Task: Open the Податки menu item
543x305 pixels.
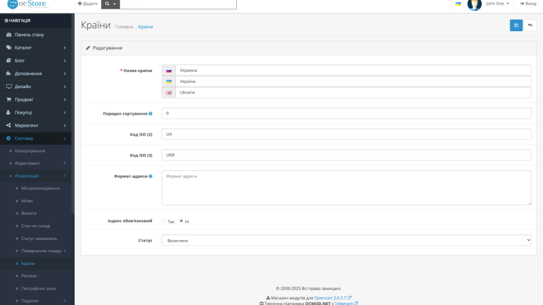Action: click(x=36, y=300)
